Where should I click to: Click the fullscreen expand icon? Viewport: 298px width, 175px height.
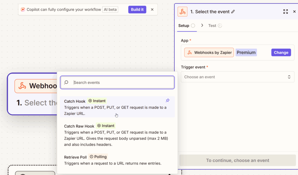[285, 11]
